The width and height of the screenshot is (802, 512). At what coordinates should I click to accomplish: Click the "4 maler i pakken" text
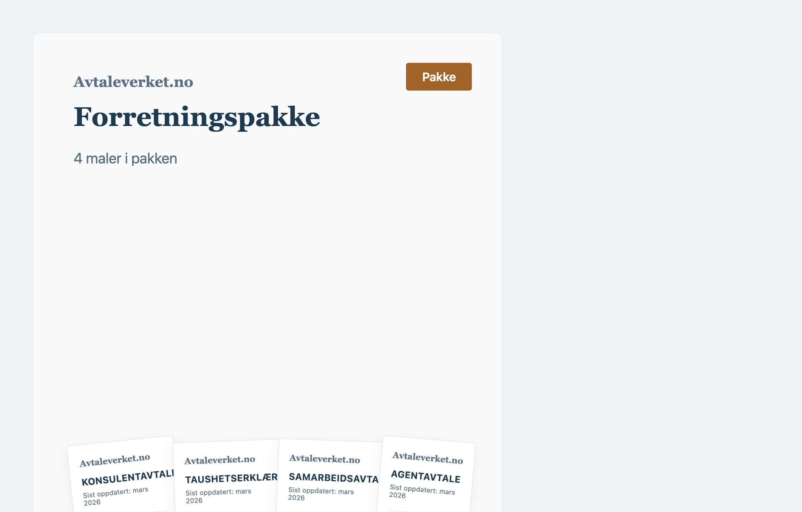(x=125, y=158)
